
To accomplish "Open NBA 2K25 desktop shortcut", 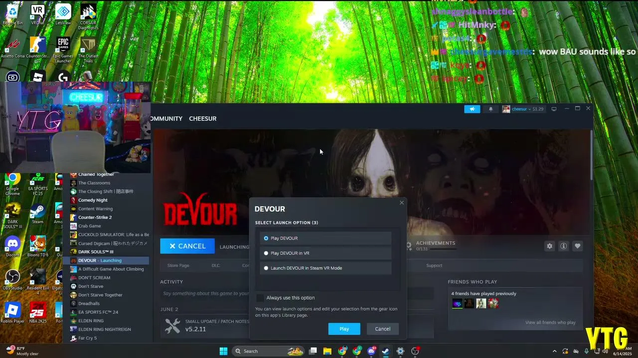I will click(37, 313).
